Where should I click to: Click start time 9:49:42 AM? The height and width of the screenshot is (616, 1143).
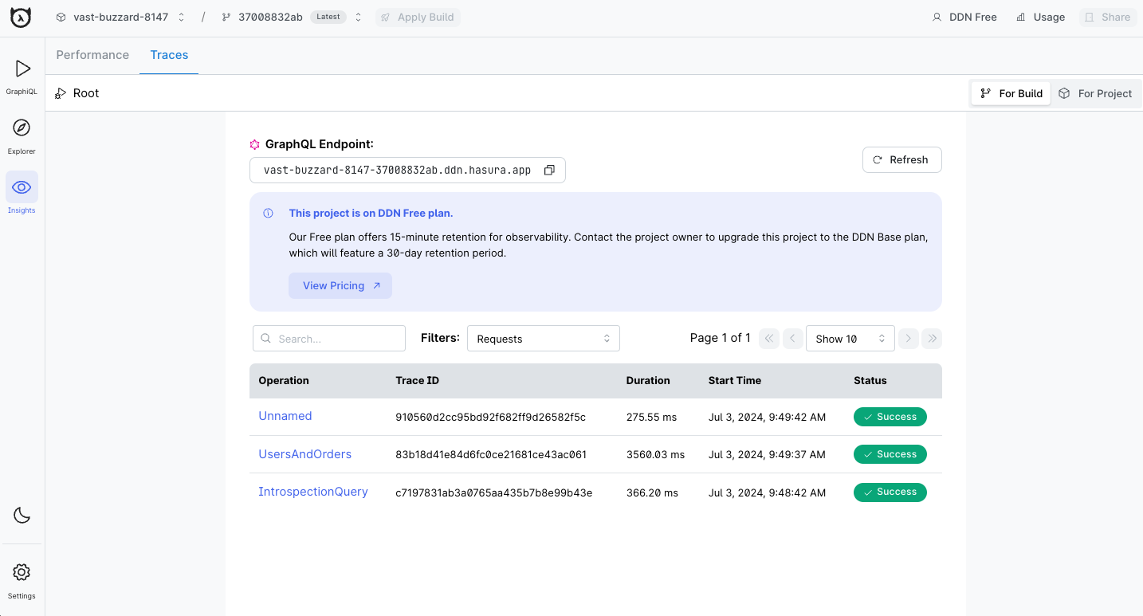[x=767, y=417]
